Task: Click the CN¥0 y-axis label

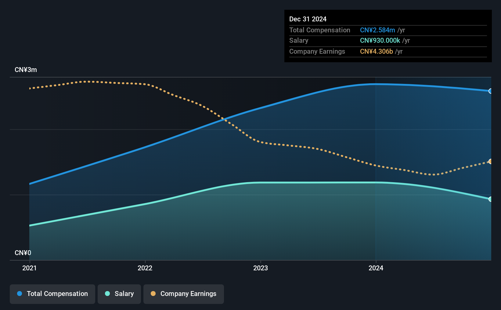Action: pyautogui.click(x=23, y=253)
